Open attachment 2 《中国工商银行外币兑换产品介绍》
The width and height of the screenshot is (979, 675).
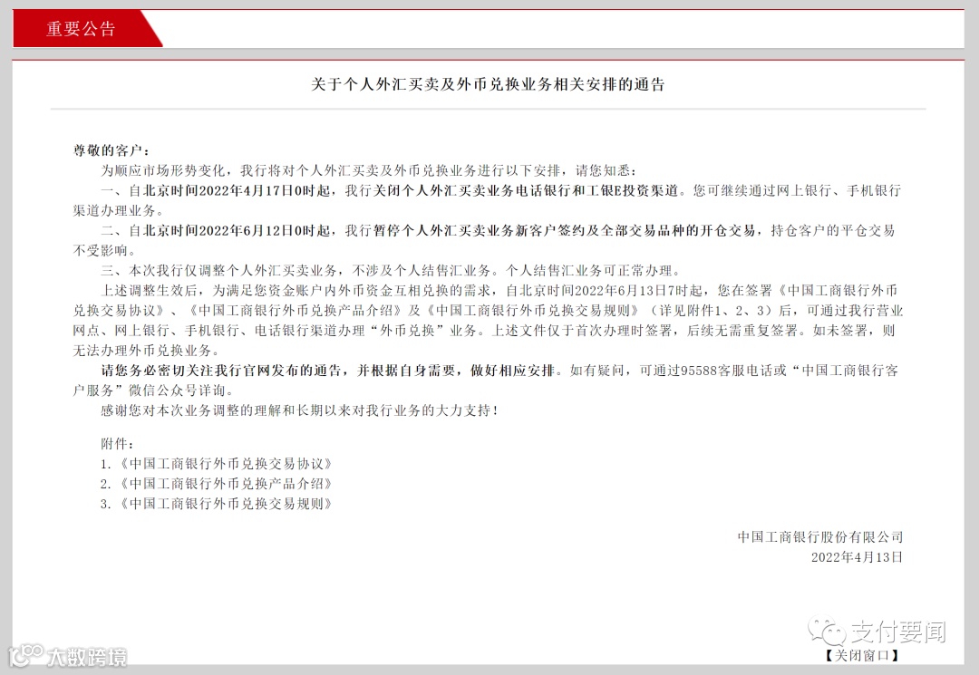tap(224, 484)
